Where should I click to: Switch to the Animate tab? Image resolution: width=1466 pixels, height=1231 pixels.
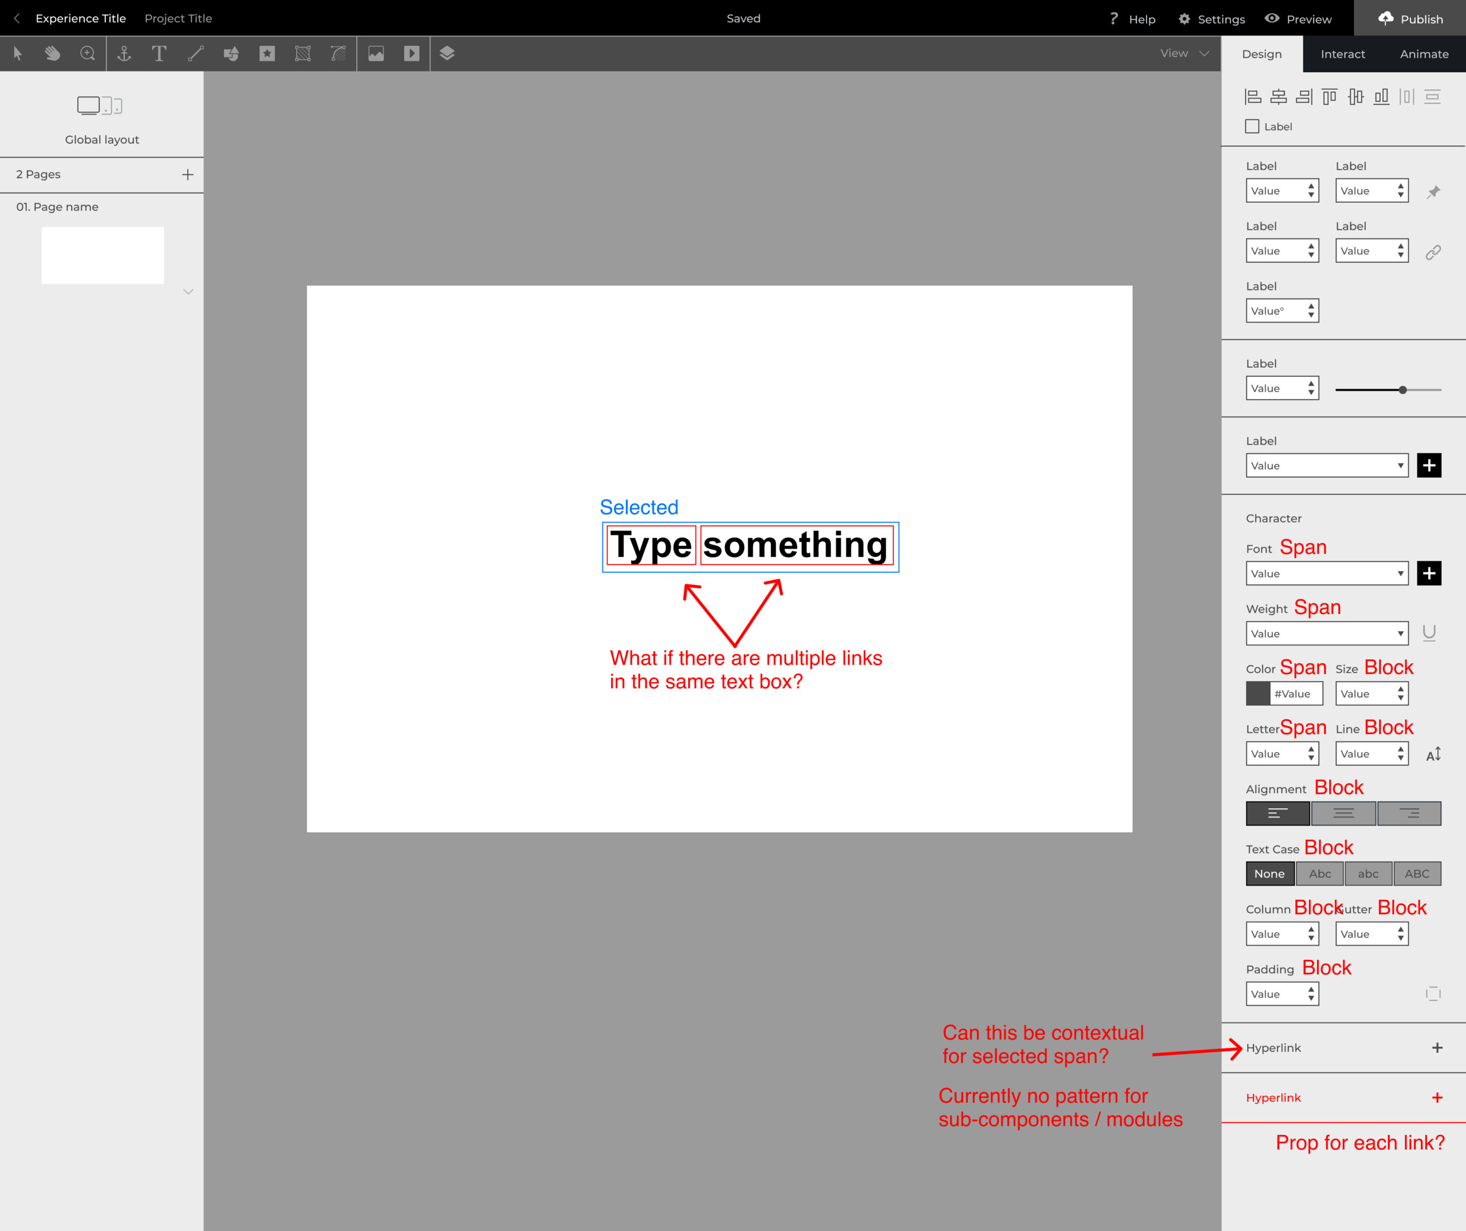(1424, 54)
